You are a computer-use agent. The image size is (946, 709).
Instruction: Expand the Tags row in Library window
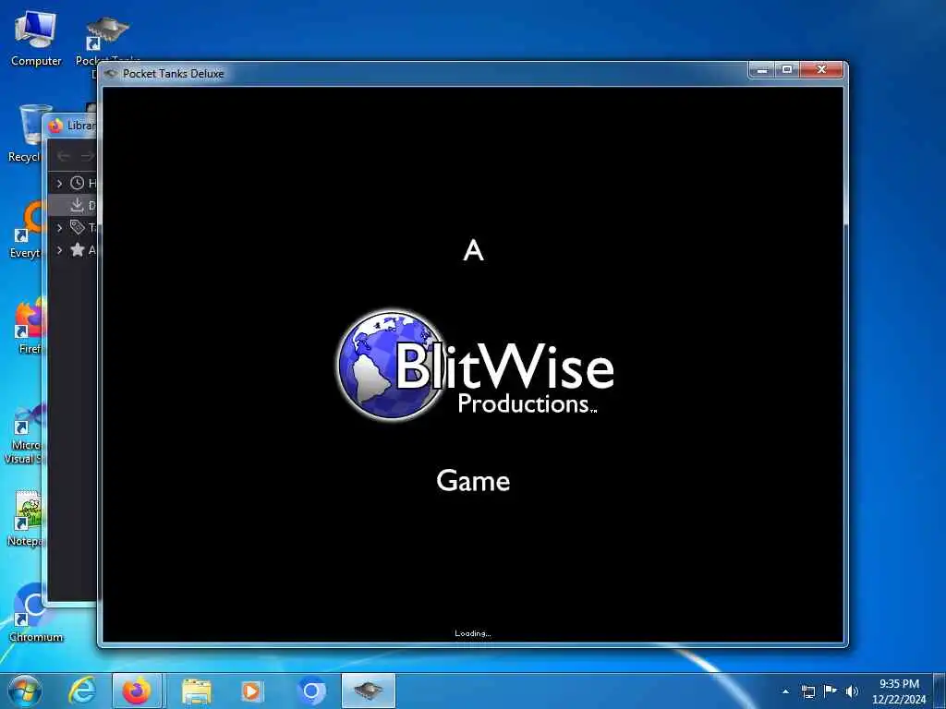(59, 228)
